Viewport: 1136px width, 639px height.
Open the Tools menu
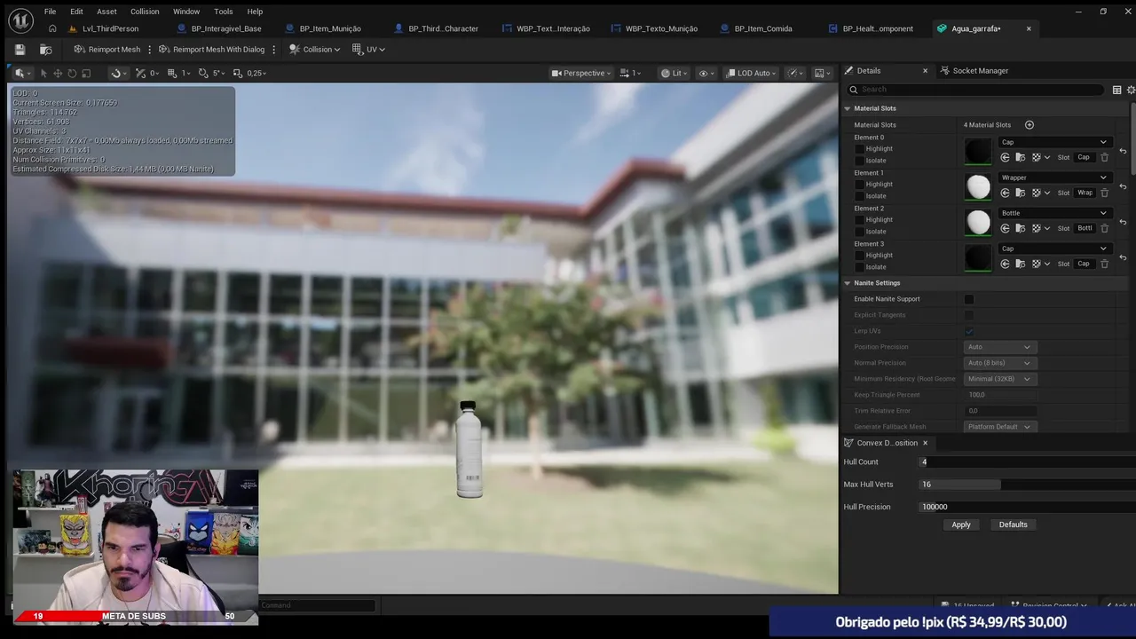click(224, 12)
